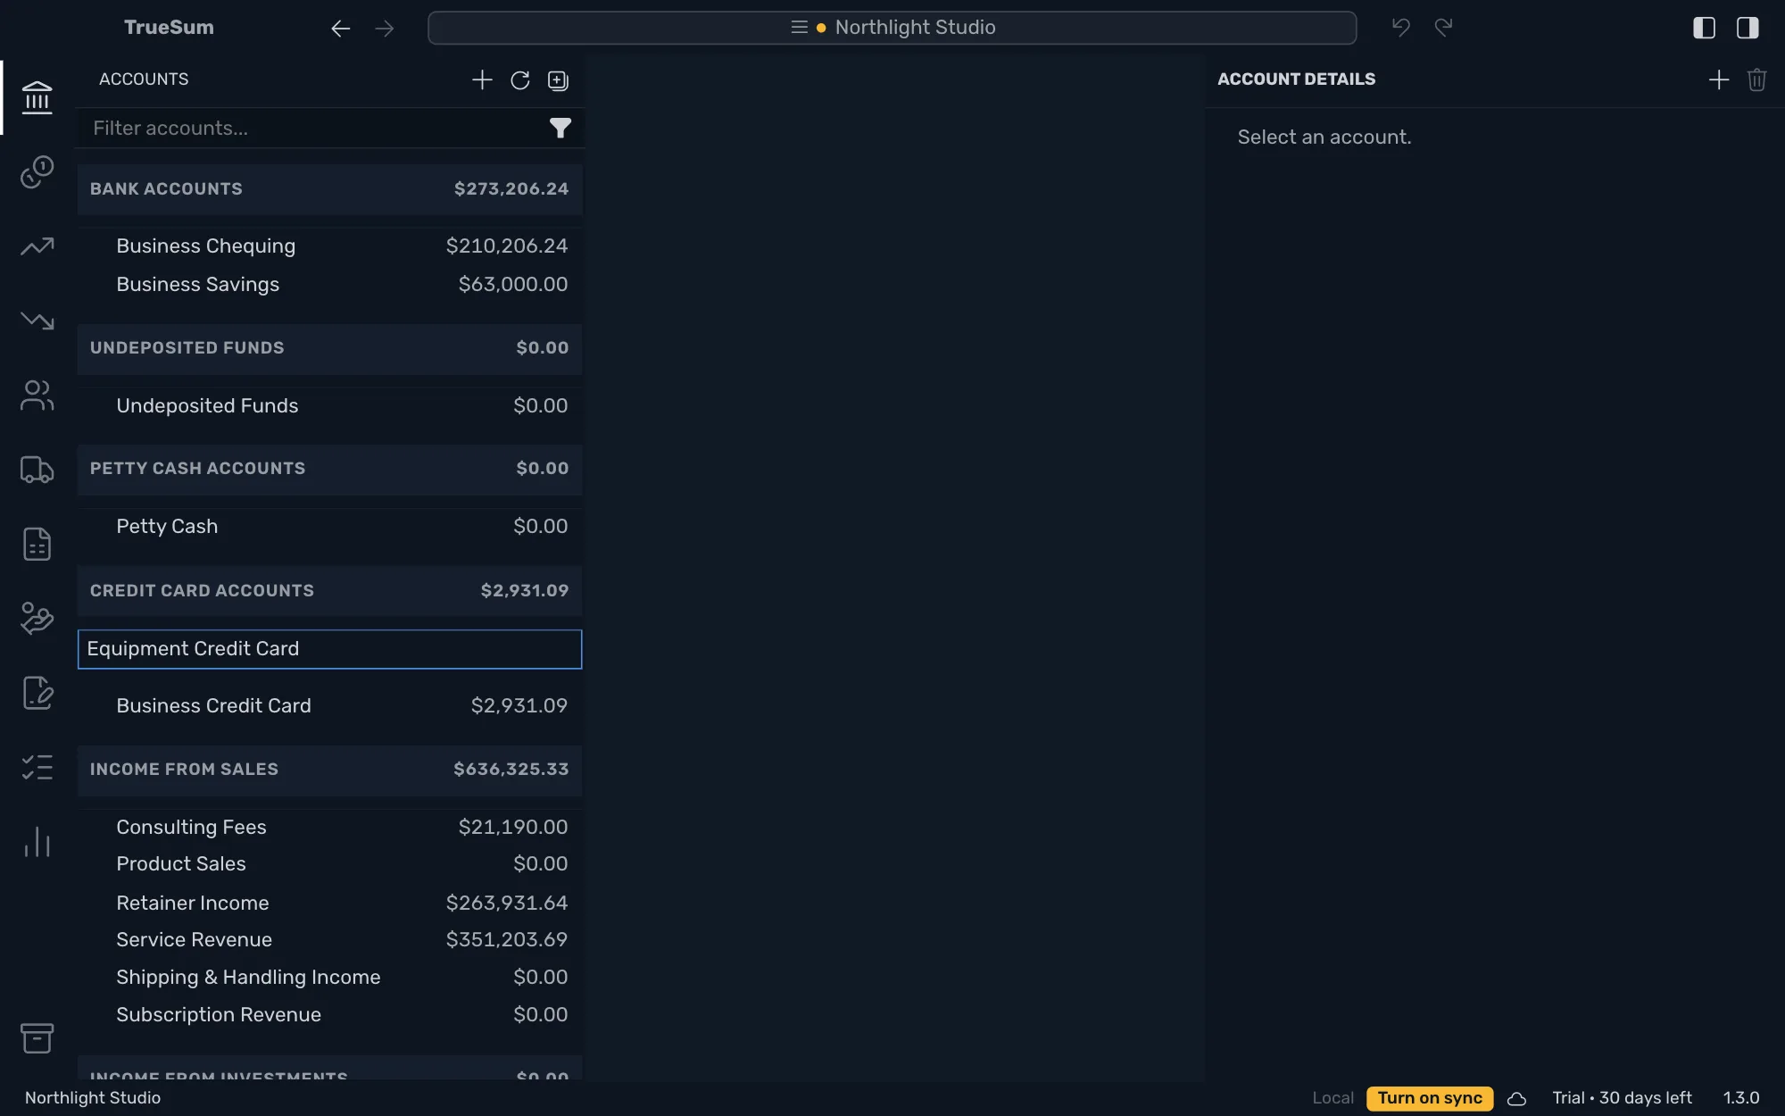Collapse the Petty Cash Accounts group header

coord(329,469)
